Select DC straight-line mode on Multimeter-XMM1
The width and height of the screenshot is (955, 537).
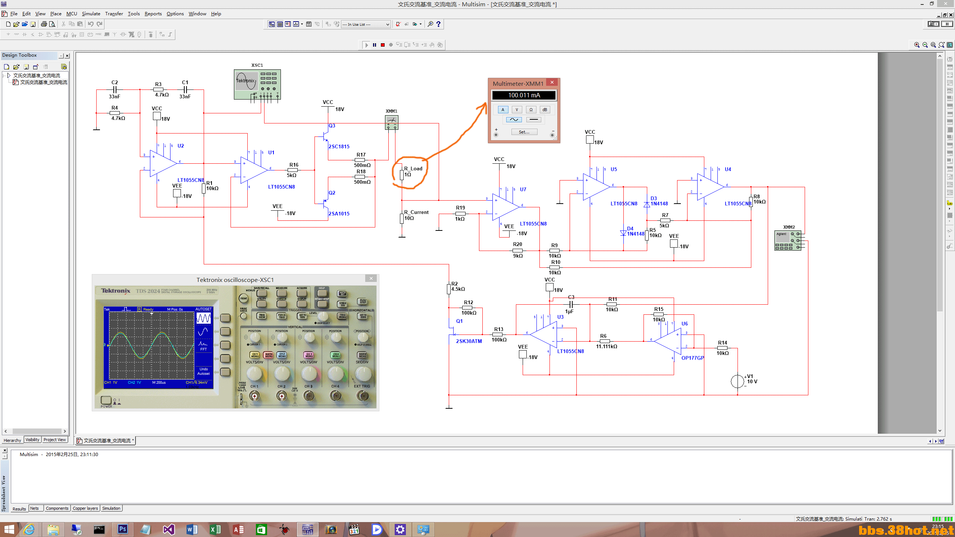(x=534, y=120)
